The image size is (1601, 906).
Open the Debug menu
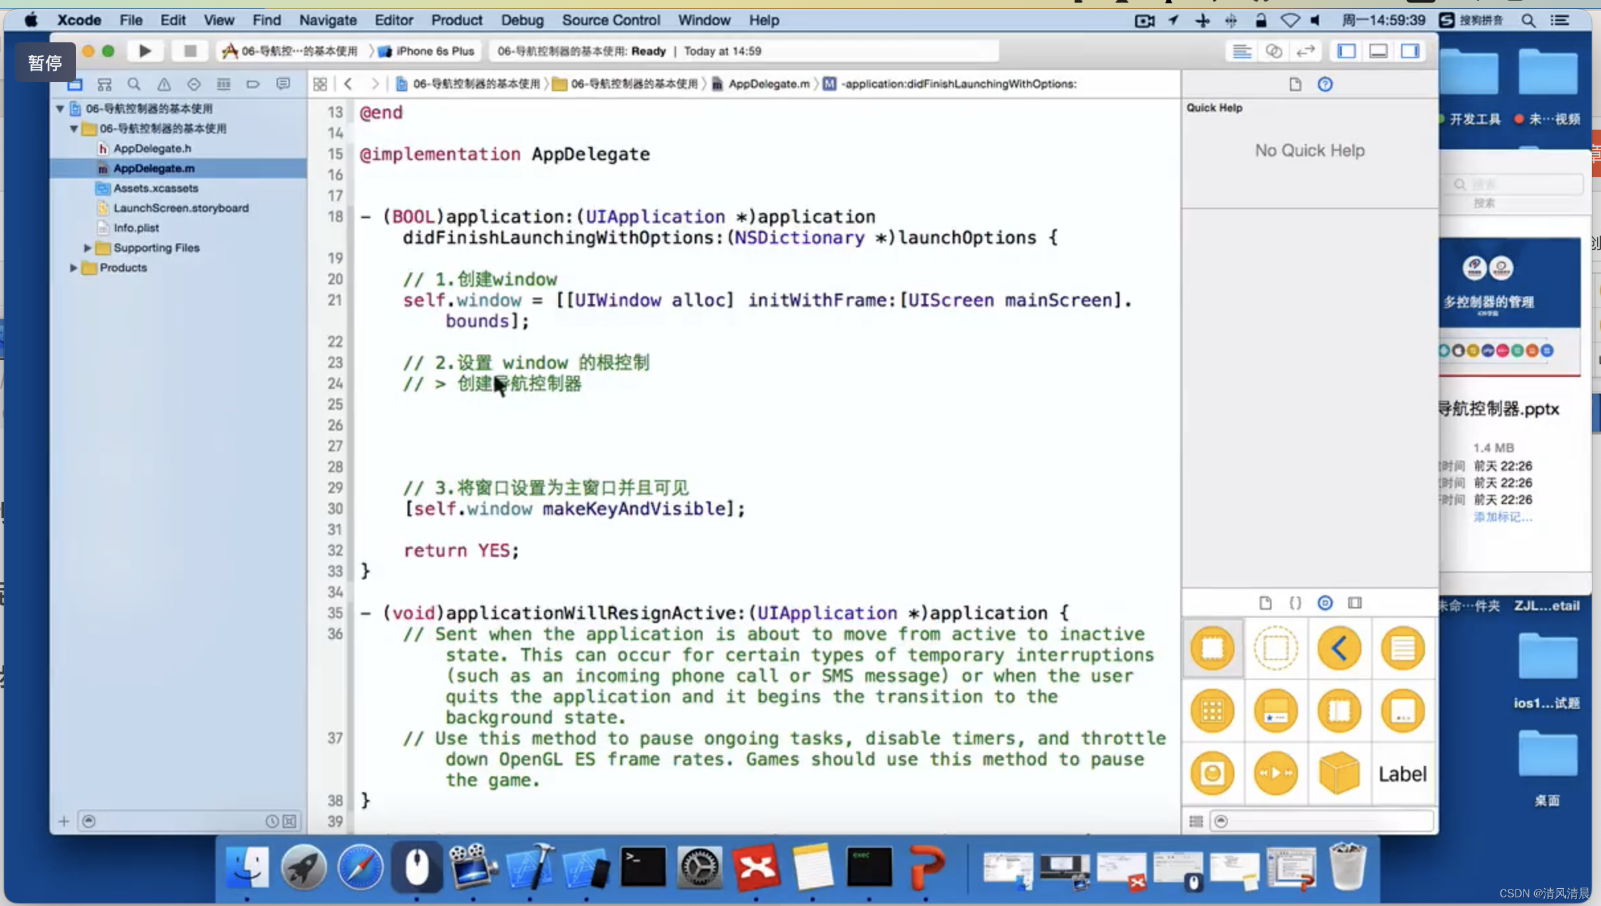pos(522,20)
